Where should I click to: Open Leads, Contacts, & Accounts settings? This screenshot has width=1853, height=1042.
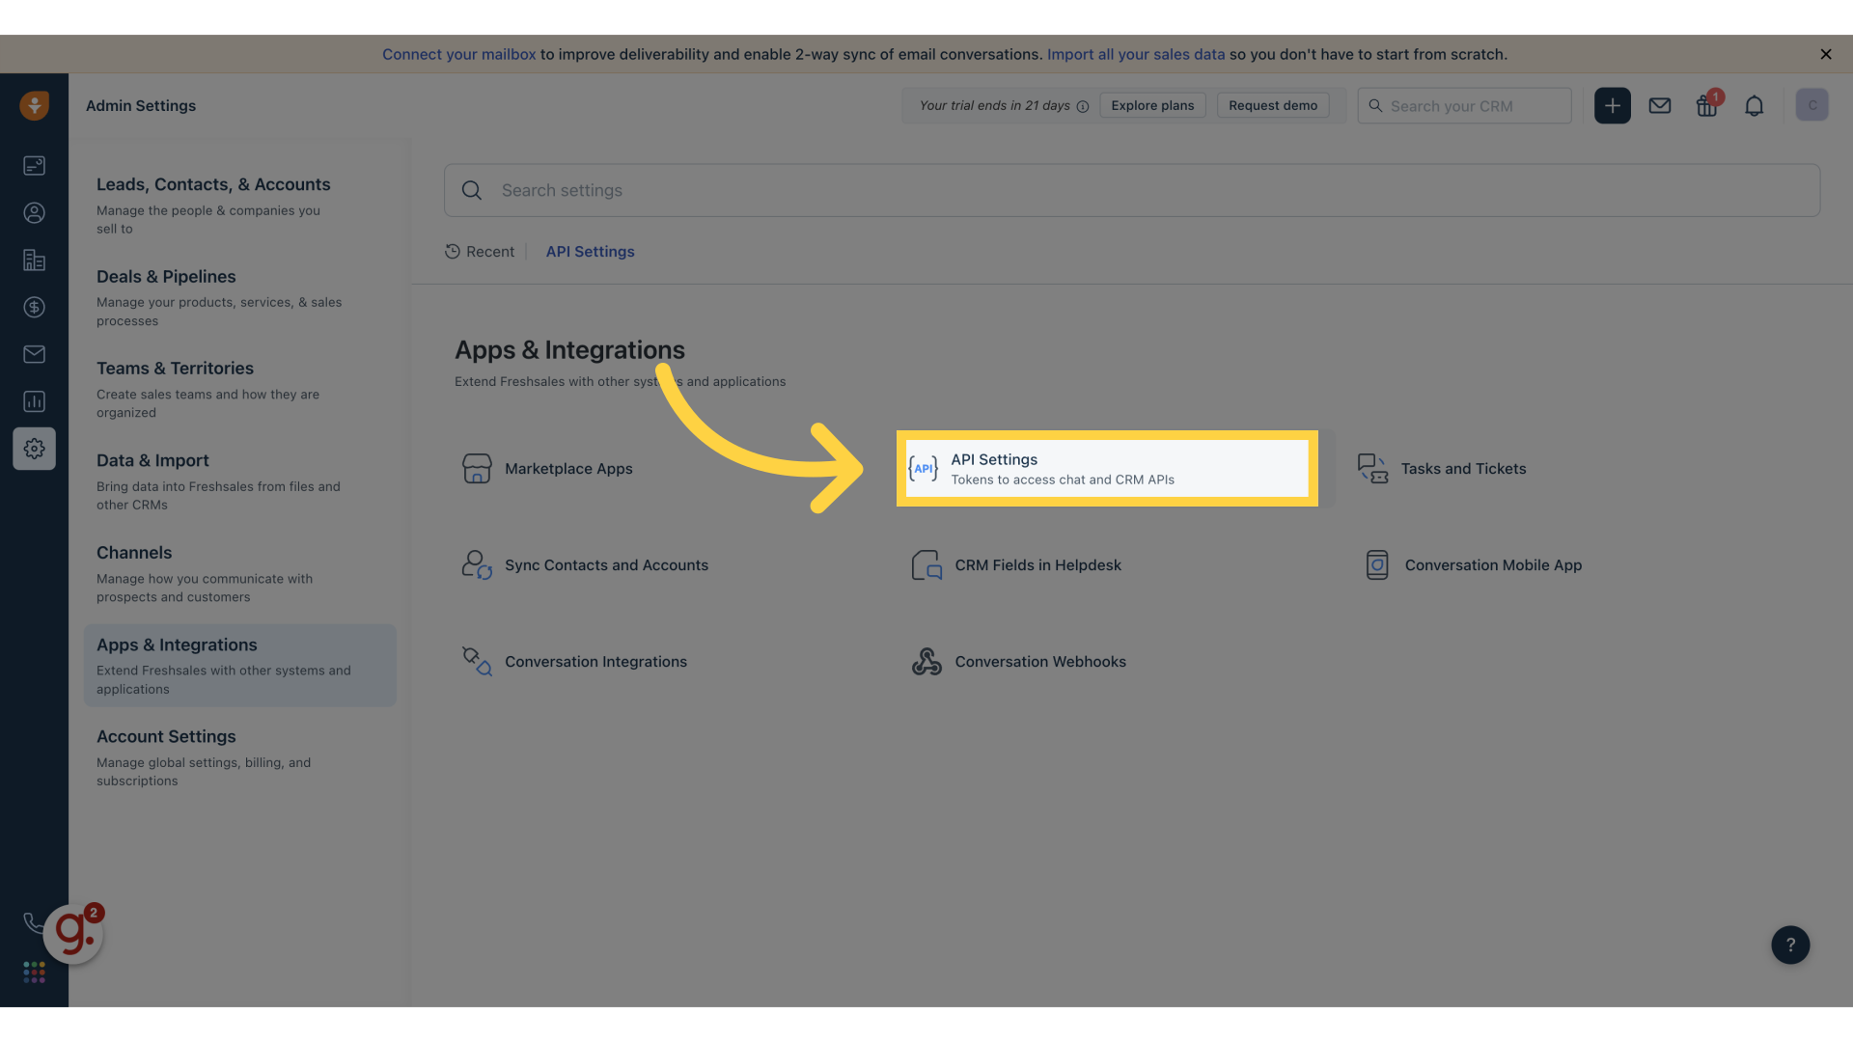(x=239, y=205)
